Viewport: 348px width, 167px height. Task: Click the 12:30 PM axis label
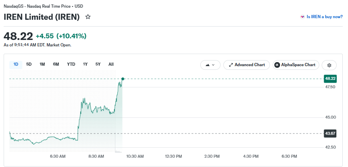click(x=174, y=157)
